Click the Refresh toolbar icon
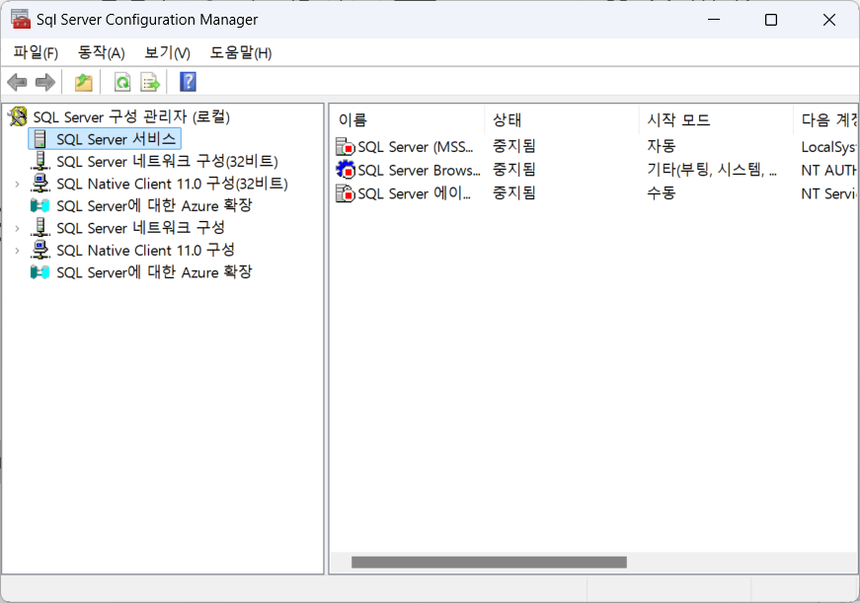860x603 pixels. pyautogui.click(x=122, y=83)
